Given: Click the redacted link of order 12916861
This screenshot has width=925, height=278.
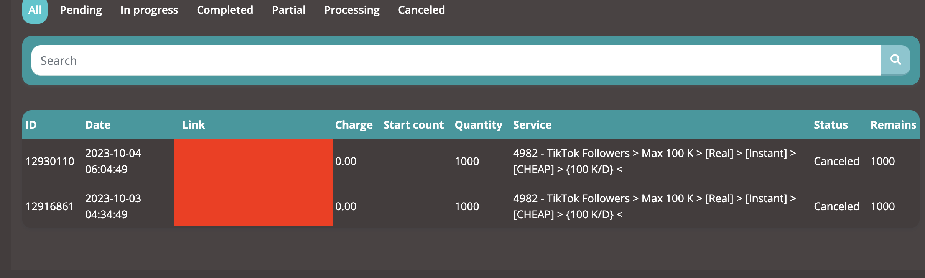Looking at the screenshot, I should pos(253,205).
